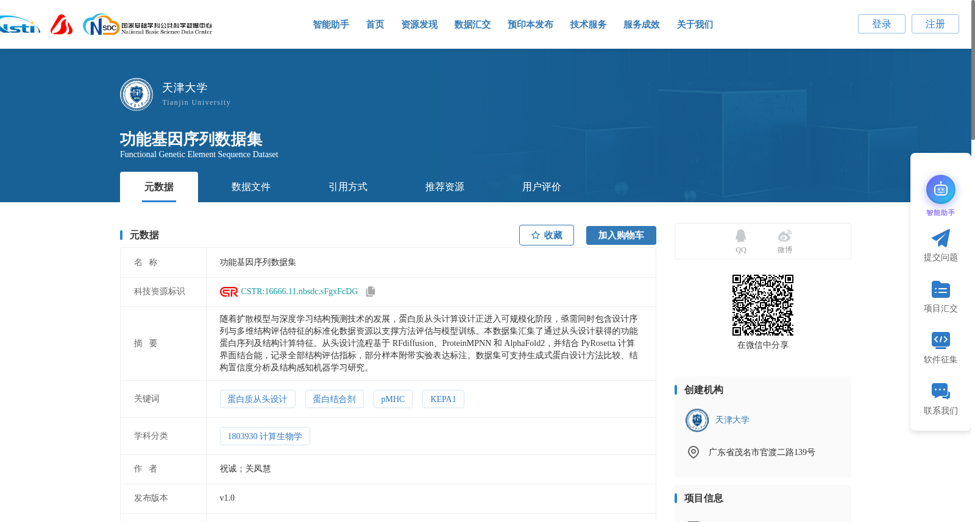Click subject tag 1803930 计算生物学
Image resolution: width=975 pixels, height=522 pixels.
click(265, 436)
